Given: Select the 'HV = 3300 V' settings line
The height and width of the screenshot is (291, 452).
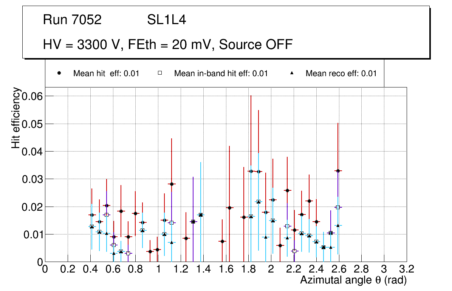Looking at the screenshot, I should click(x=168, y=44).
